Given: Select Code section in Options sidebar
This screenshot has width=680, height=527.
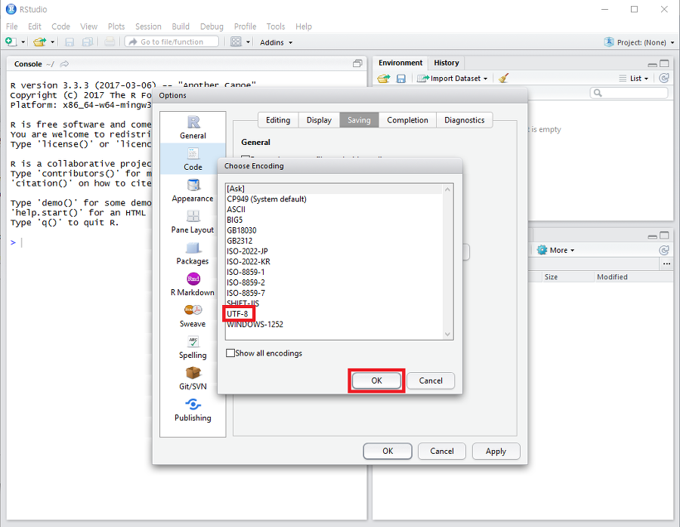Looking at the screenshot, I should tap(193, 159).
